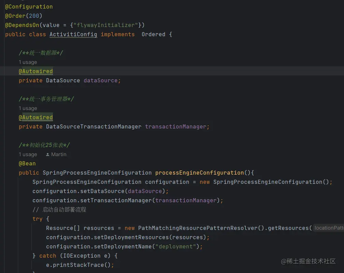Click the 启动自动部署流程 comment
The height and width of the screenshot is (273, 344).
click(x=59, y=210)
